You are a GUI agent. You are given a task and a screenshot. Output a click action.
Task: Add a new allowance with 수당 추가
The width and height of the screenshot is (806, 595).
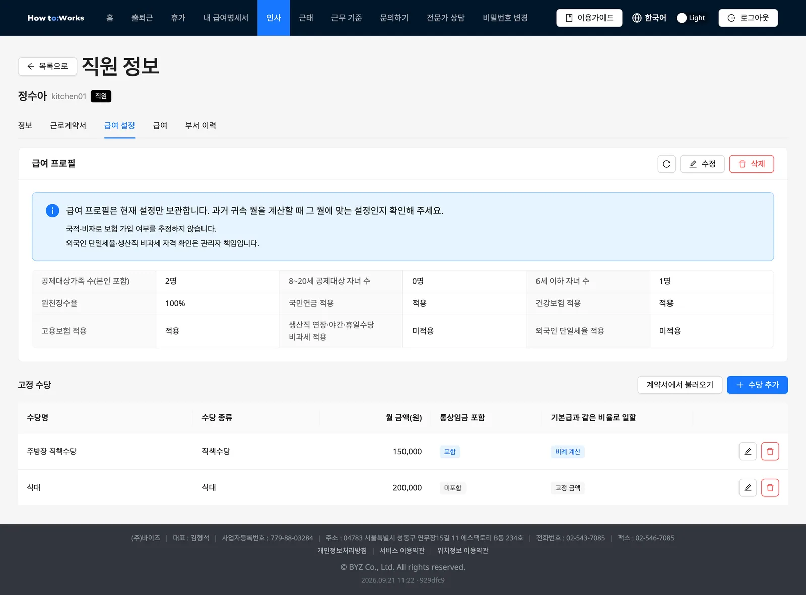[x=758, y=385]
